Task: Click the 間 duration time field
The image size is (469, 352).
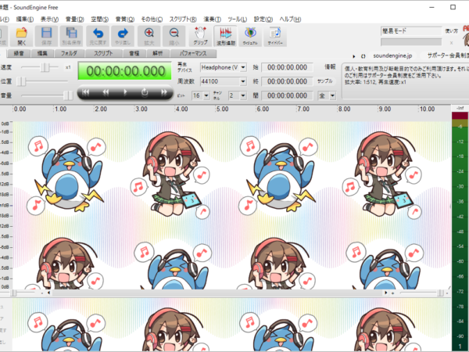Action: coord(287,95)
